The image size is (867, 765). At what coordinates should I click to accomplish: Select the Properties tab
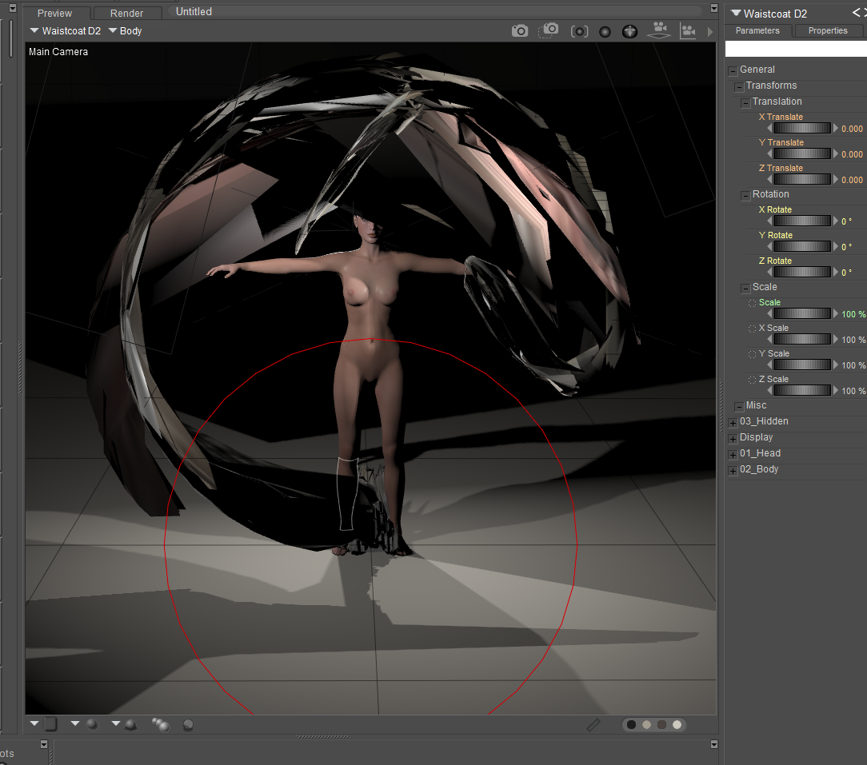[828, 31]
